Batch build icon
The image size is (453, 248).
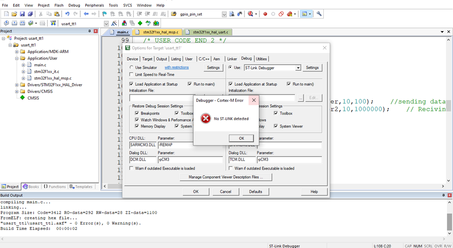point(31,24)
